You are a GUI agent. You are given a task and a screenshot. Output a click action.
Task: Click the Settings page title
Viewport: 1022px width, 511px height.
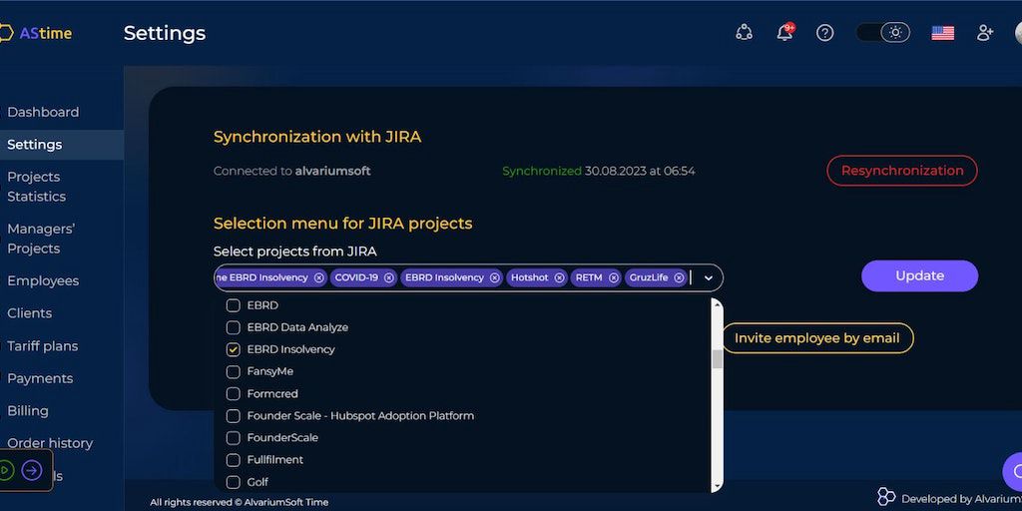pos(165,33)
